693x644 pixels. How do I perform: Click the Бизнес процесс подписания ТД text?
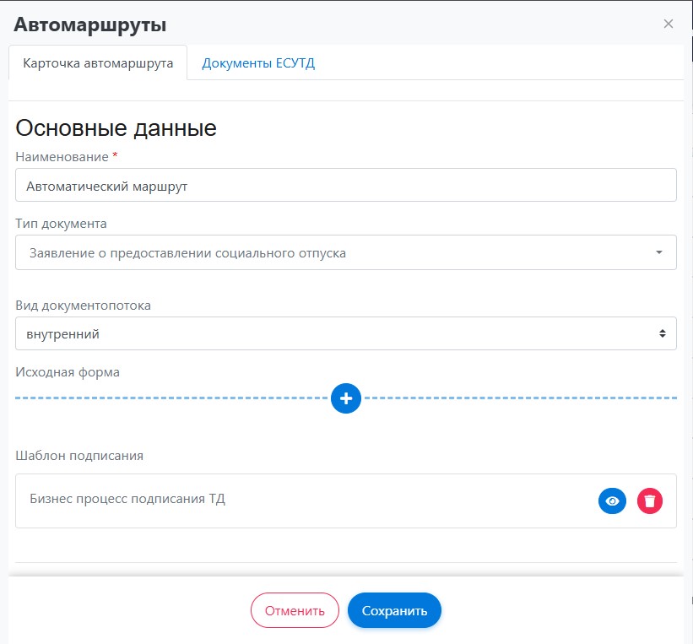coord(127,499)
